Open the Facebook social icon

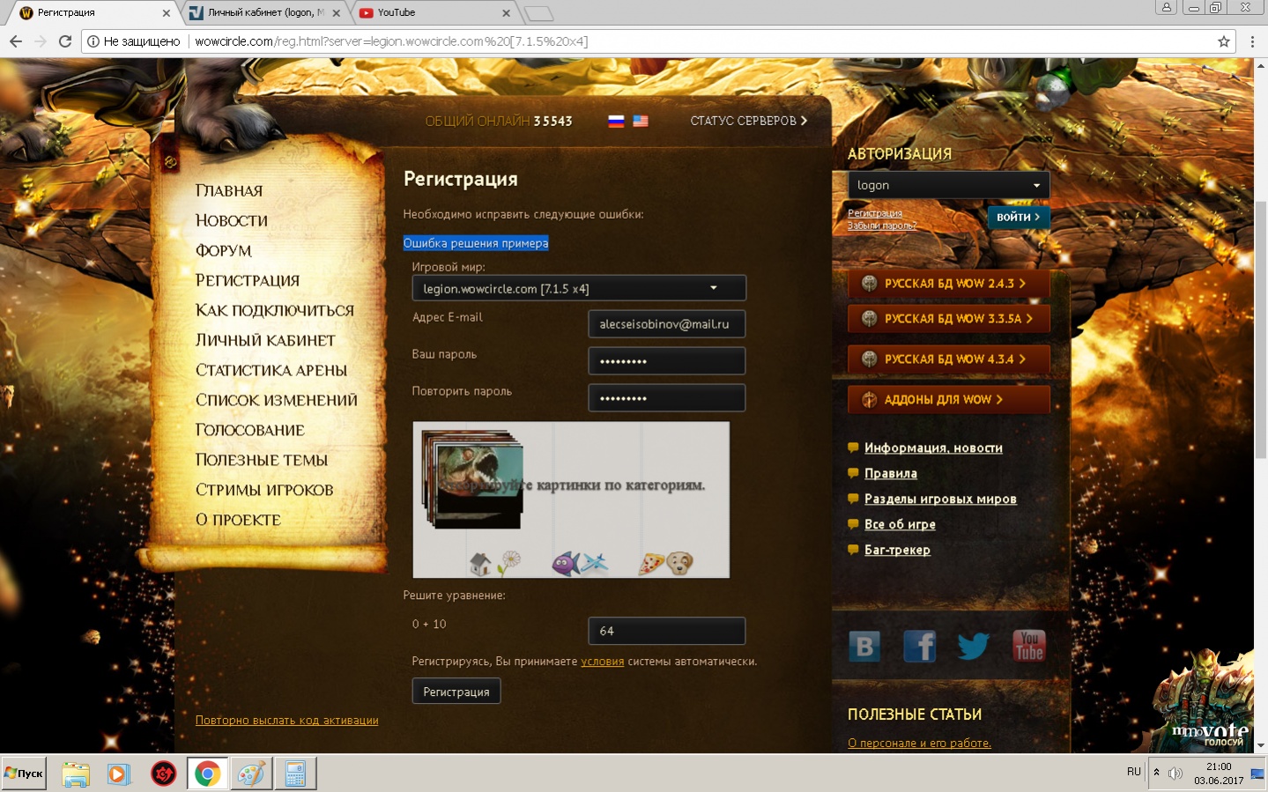point(919,647)
